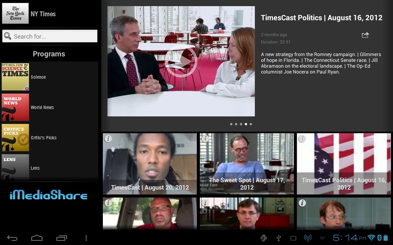Click the "Duration: 20:51" text

(276, 42)
